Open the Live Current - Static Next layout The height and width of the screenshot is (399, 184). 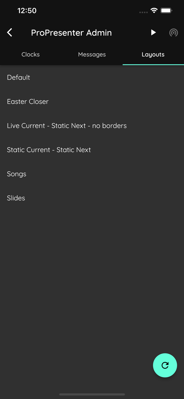point(67,126)
